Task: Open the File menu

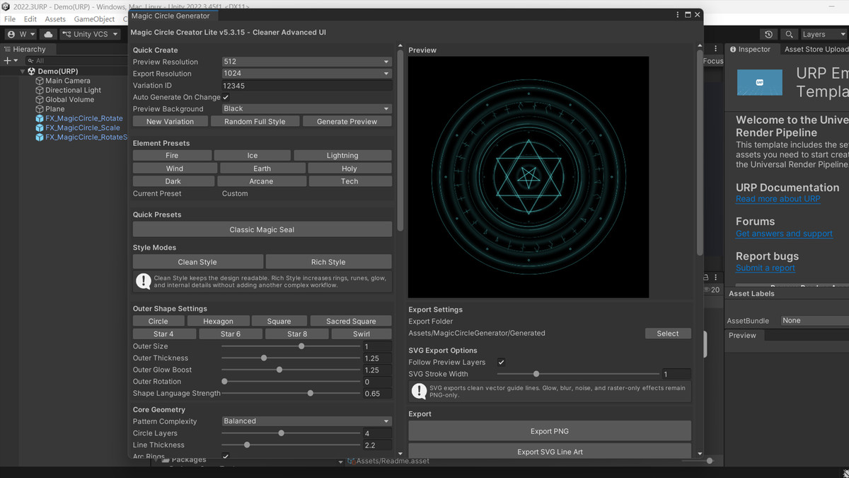Action: click(10, 19)
